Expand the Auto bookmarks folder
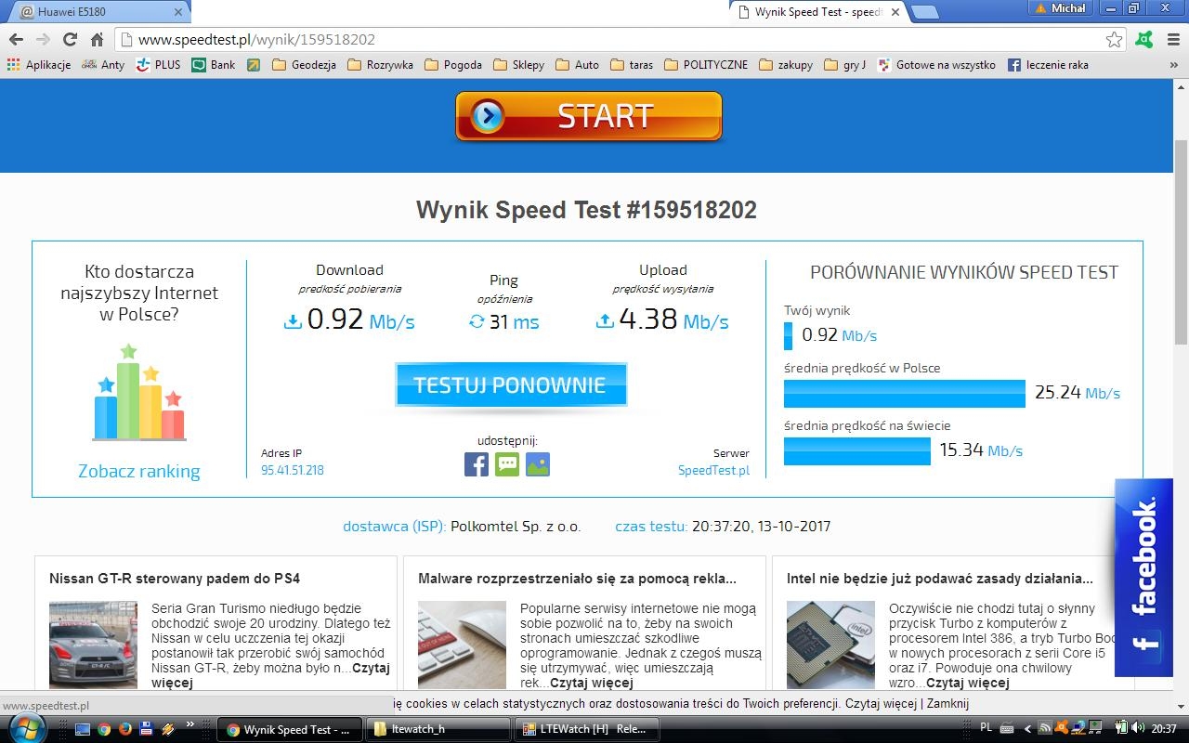The image size is (1189, 743). point(578,65)
